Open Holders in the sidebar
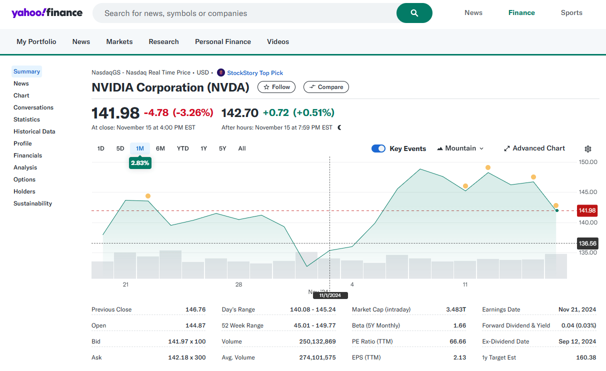The width and height of the screenshot is (606, 371). pos(24,191)
